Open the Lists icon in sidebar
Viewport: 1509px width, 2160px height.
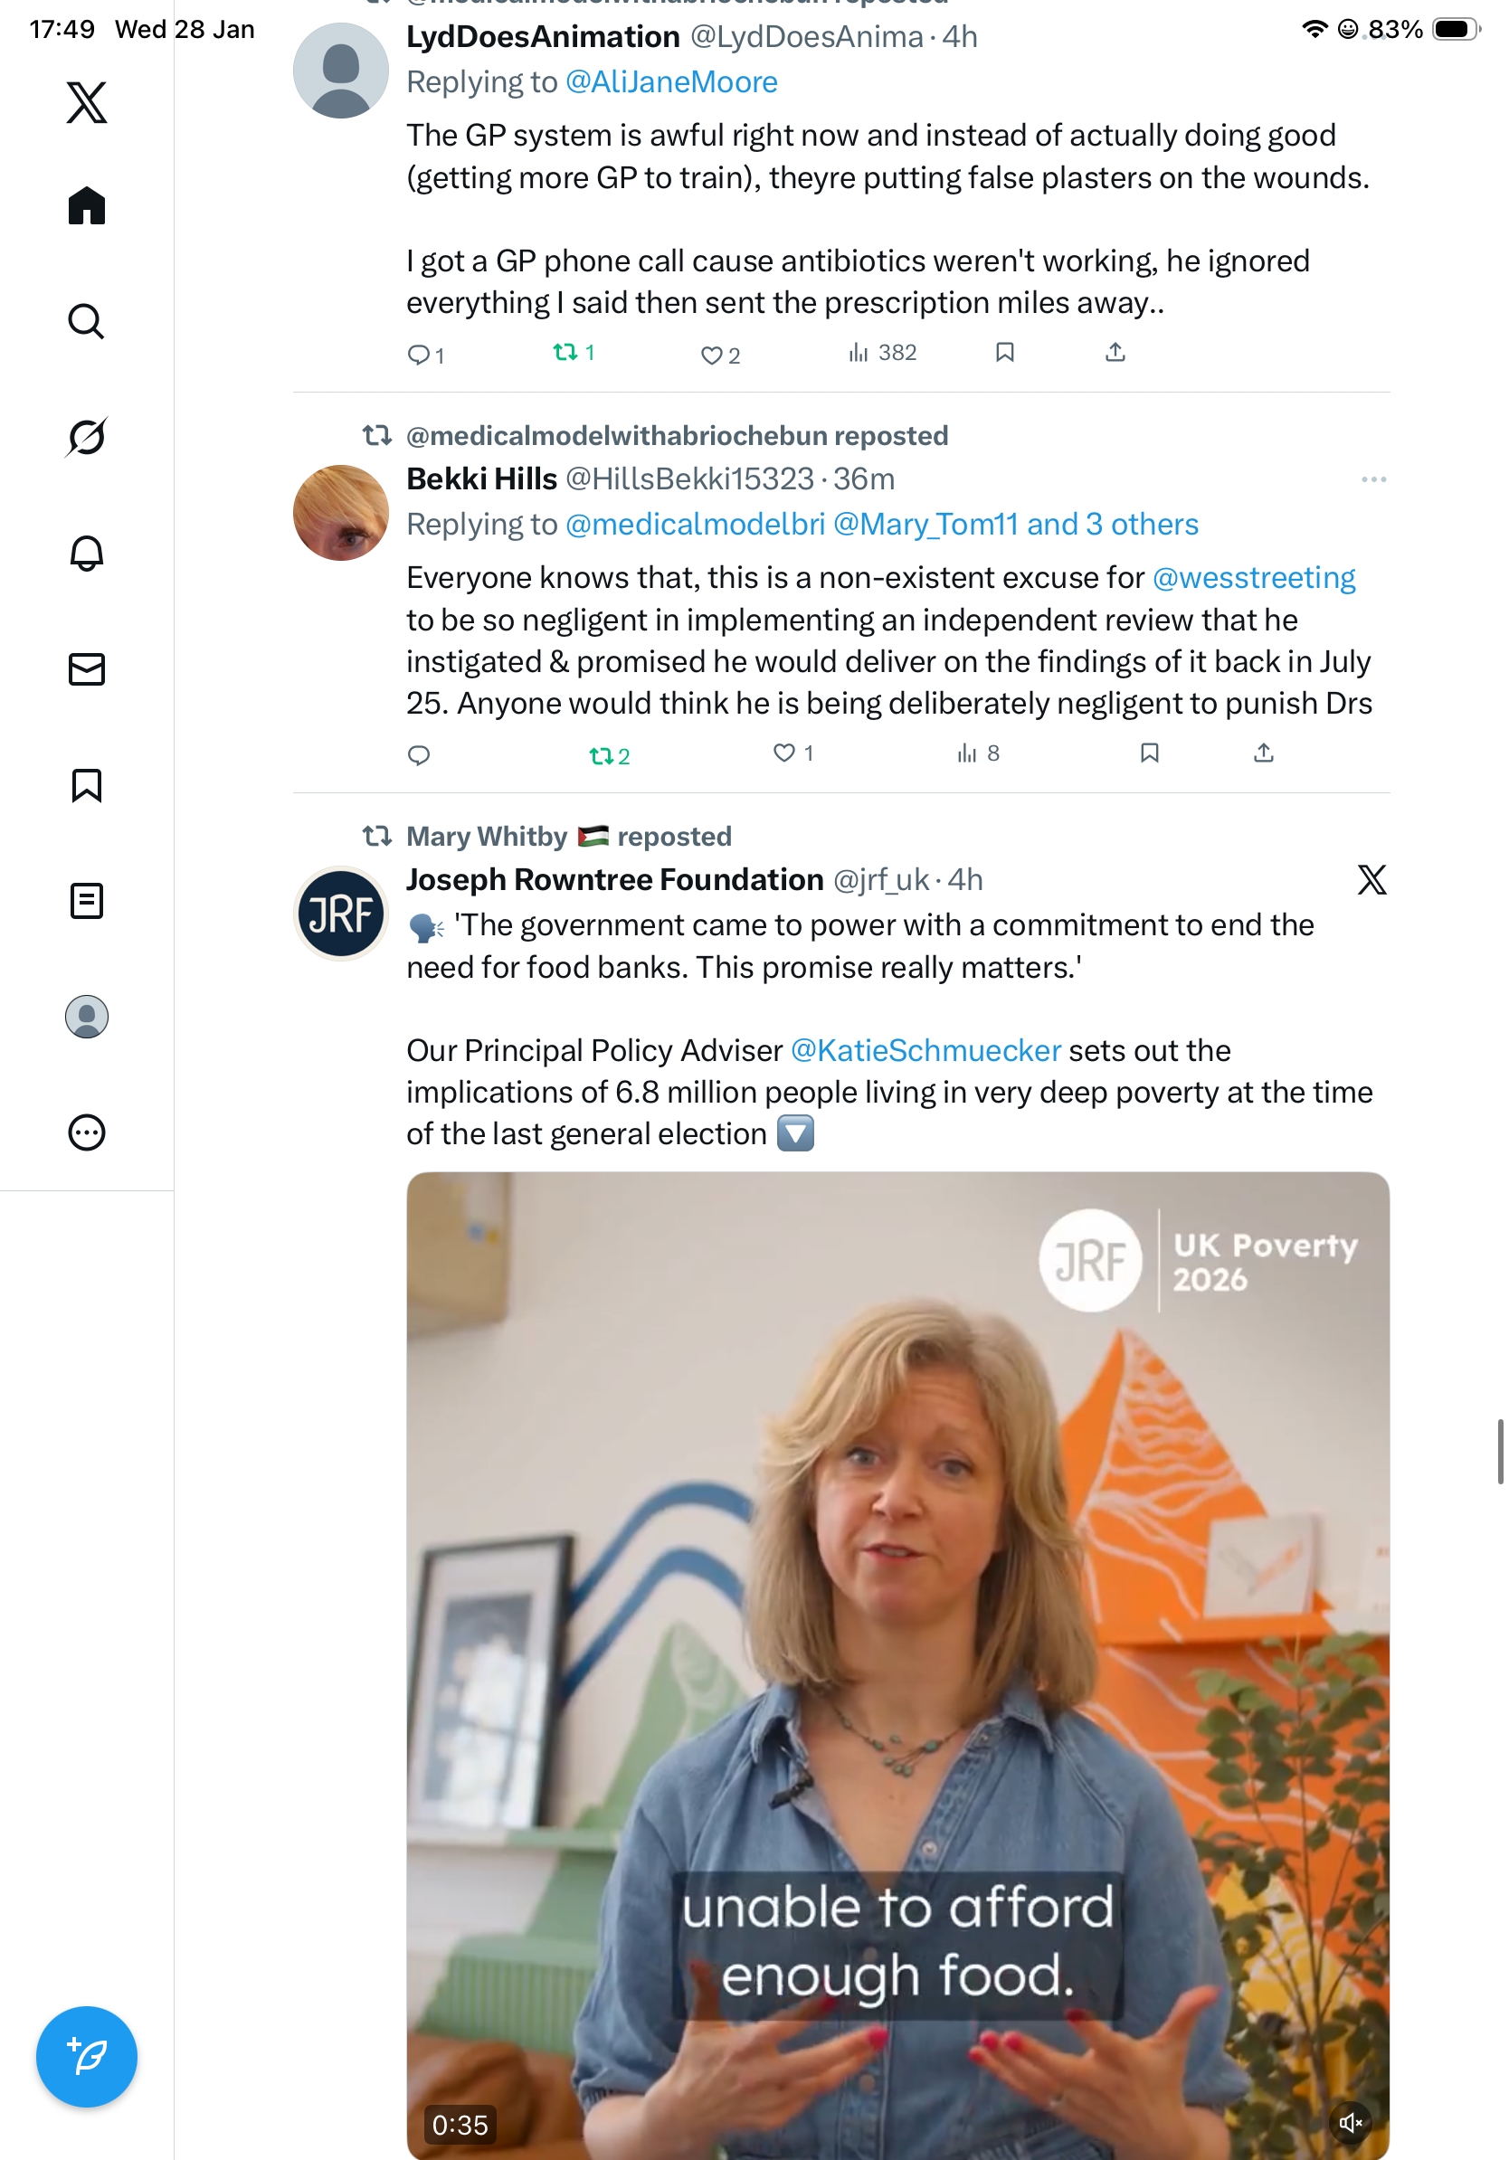point(87,900)
